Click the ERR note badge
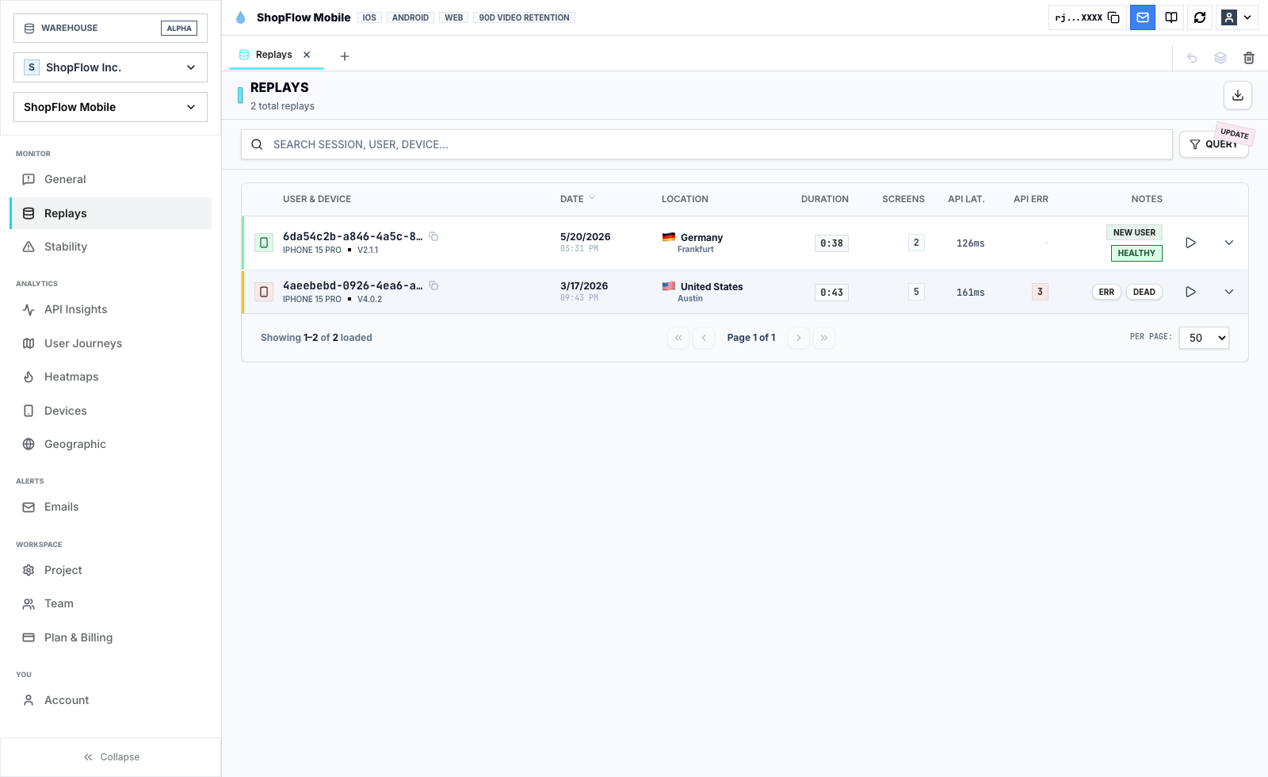This screenshot has height=777, width=1268. click(x=1106, y=292)
